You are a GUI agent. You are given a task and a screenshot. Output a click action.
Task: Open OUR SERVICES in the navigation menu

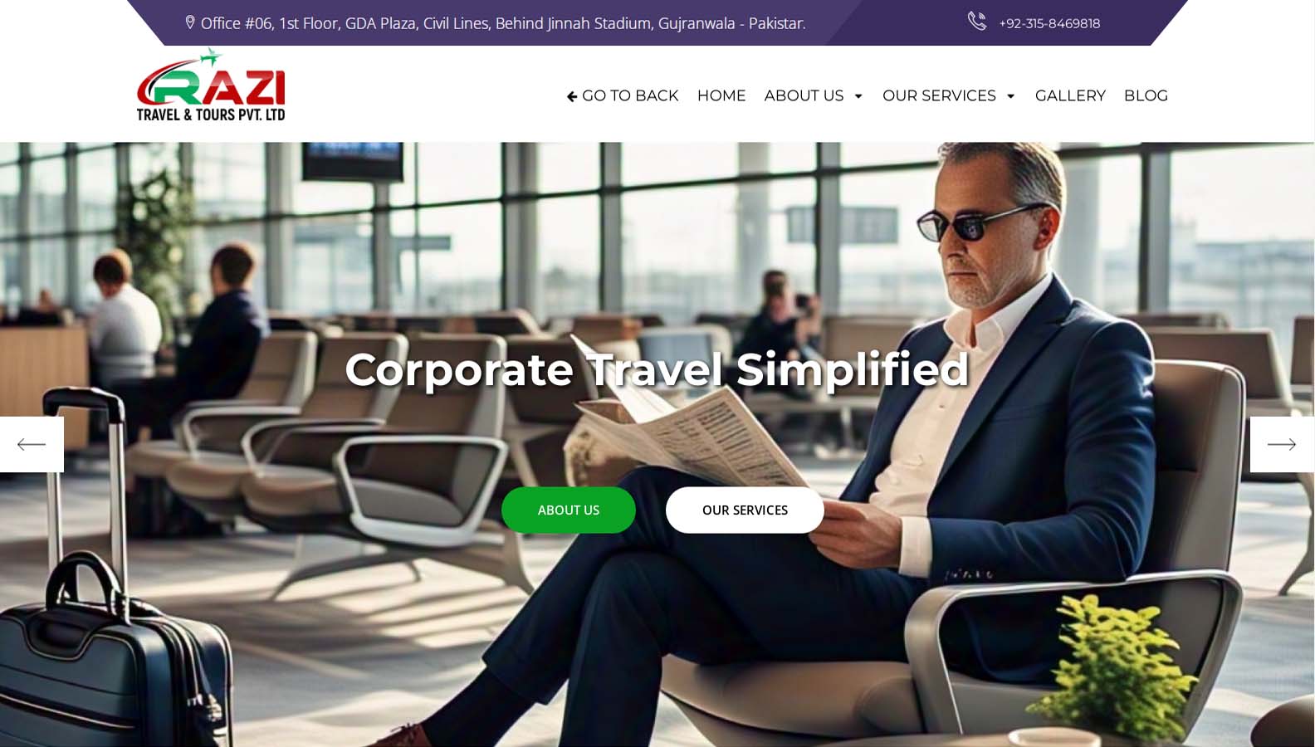click(939, 95)
